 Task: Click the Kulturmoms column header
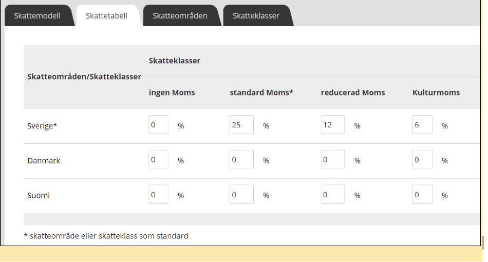(436, 93)
